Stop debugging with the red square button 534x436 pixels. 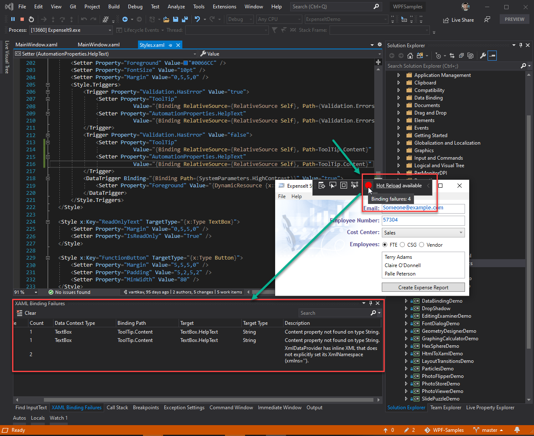22,19
